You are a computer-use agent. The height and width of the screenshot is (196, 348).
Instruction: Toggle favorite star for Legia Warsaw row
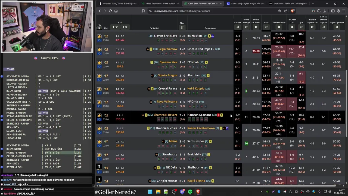point(99,49)
